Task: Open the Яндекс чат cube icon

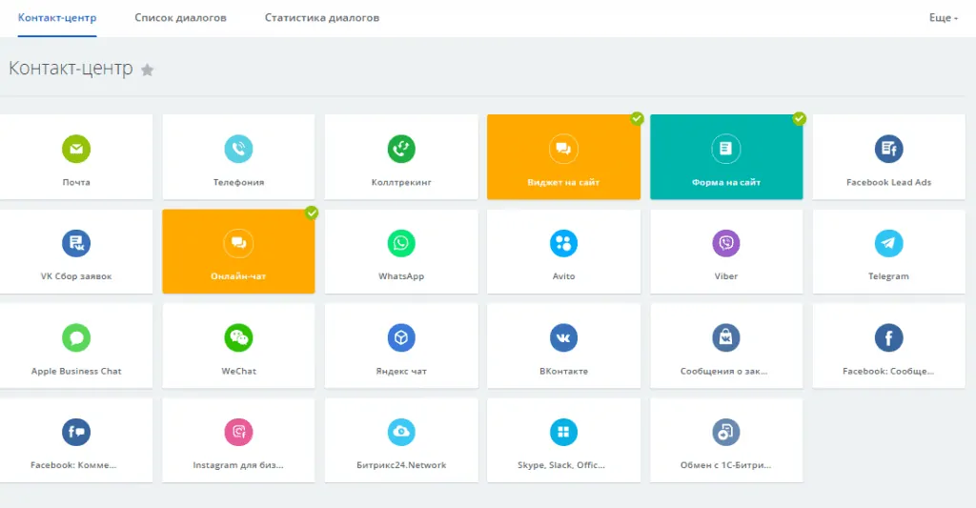Action: pos(401,337)
